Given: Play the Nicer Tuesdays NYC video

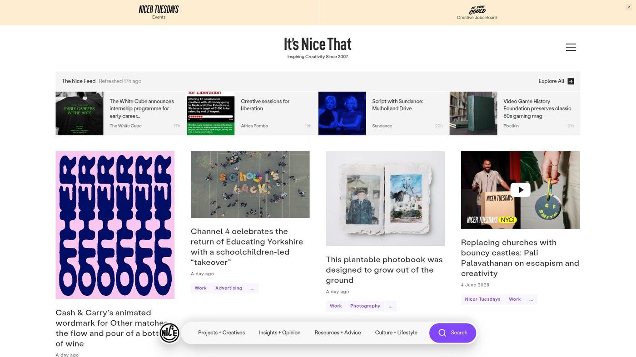Looking at the screenshot, I should coord(521,190).
